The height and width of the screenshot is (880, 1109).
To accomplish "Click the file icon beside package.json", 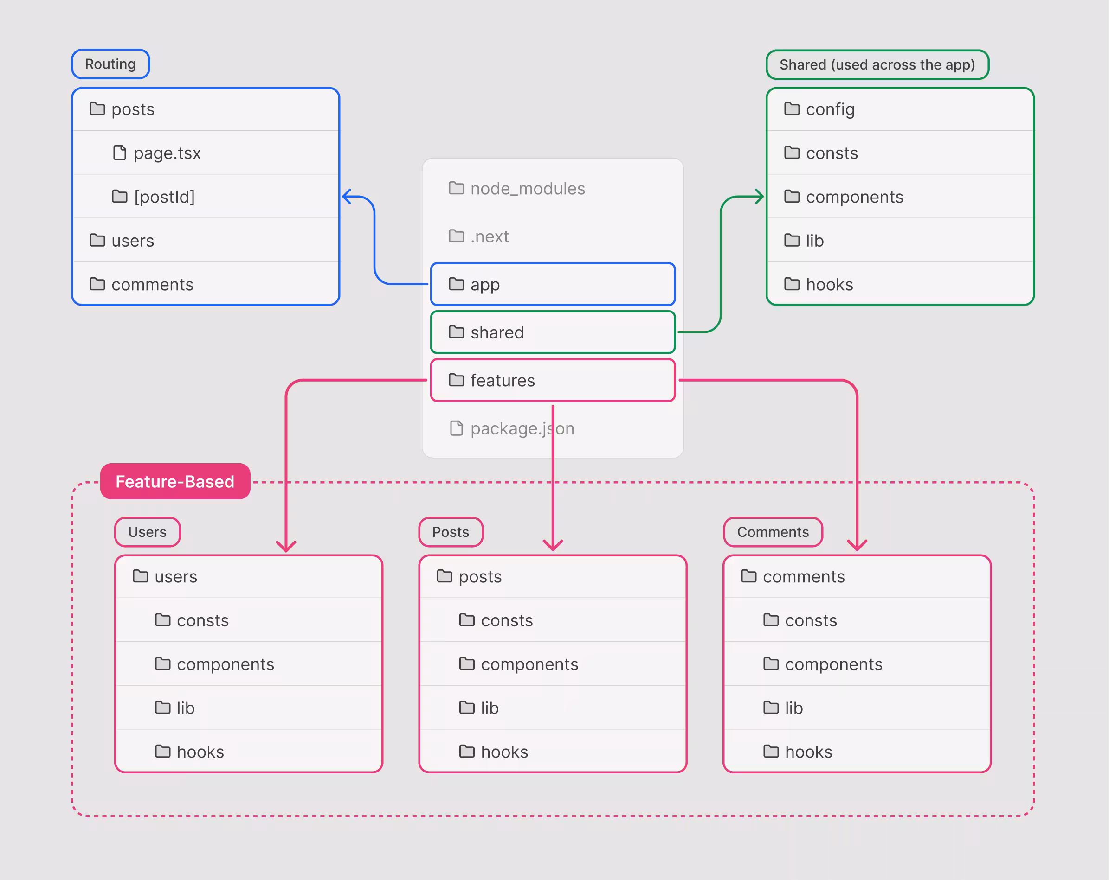I will point(456,428).
